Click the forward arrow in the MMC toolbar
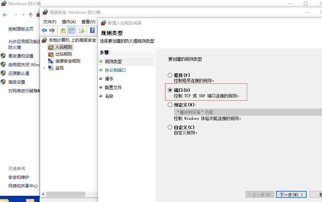The height and width of the screenshot is (202, 322). (52, 30)
